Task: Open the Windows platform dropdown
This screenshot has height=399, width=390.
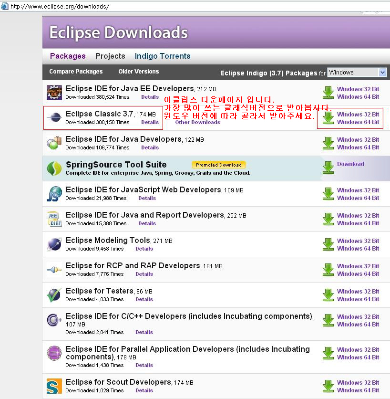Action: tap(357, 73)
